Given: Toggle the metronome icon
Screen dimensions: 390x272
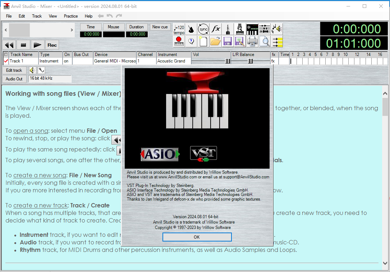Looking at the screenshot, I should (x=191, y=29).
